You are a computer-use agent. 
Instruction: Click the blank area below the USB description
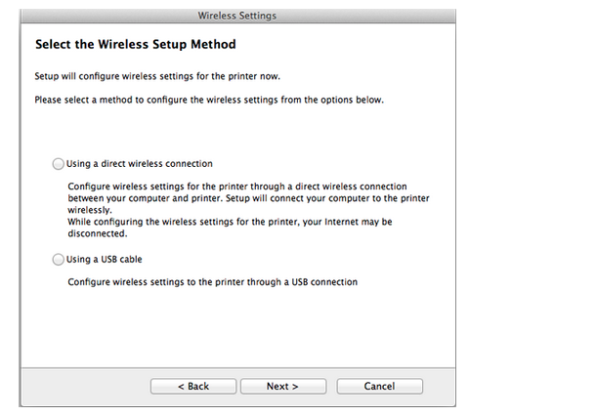coord(238,327)
